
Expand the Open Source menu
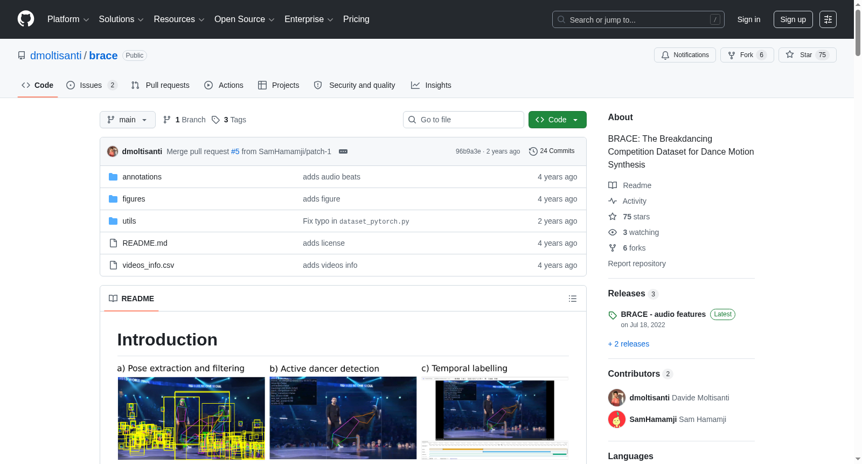tap(245, 19)
